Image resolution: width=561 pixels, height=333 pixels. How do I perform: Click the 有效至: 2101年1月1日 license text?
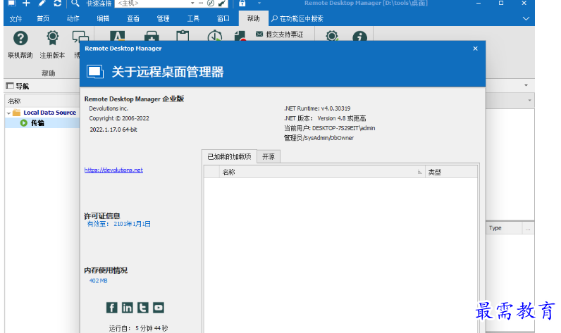(119, 224)
